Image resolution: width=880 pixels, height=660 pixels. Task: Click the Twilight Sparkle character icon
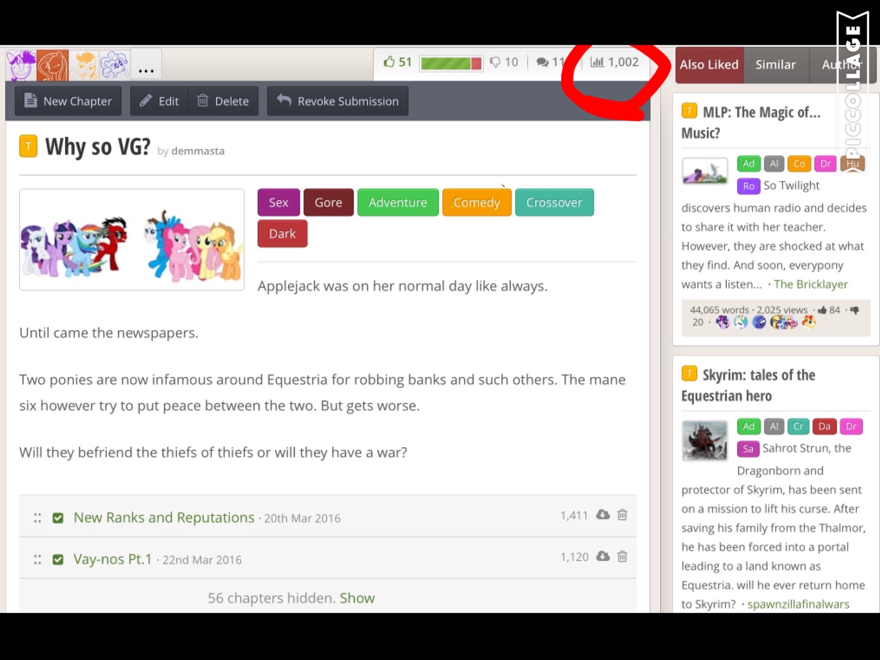tap(21, 65)
